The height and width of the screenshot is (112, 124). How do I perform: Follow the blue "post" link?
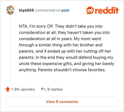tap(65, 10)
